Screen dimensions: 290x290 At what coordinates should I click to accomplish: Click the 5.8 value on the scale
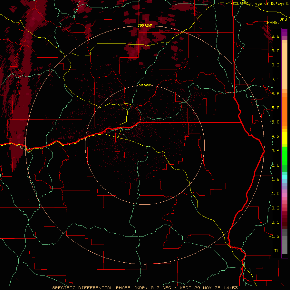point(275,108)
